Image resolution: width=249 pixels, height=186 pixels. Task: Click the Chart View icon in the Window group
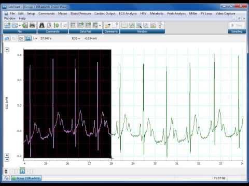tap(125, 25)
